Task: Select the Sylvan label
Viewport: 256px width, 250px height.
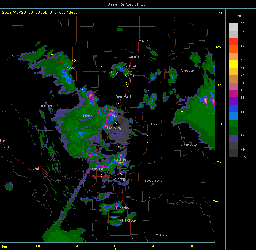Action: [x=116, y=73]
